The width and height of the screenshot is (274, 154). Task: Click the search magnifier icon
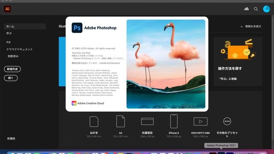click(x=256, y=9)
